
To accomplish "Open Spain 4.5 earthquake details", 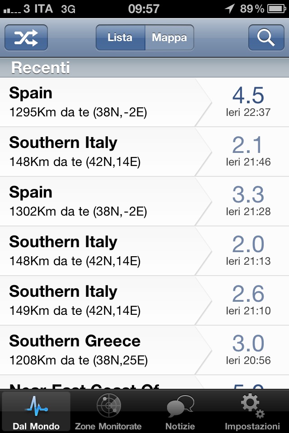I will point(144,102).
